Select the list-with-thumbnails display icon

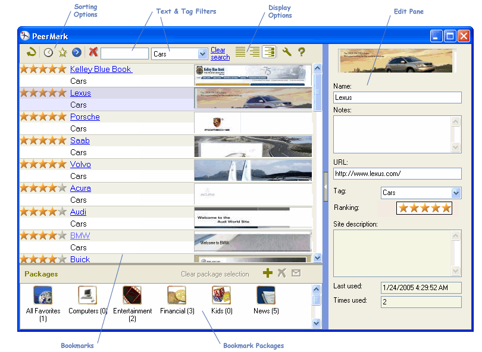(270, 52)
